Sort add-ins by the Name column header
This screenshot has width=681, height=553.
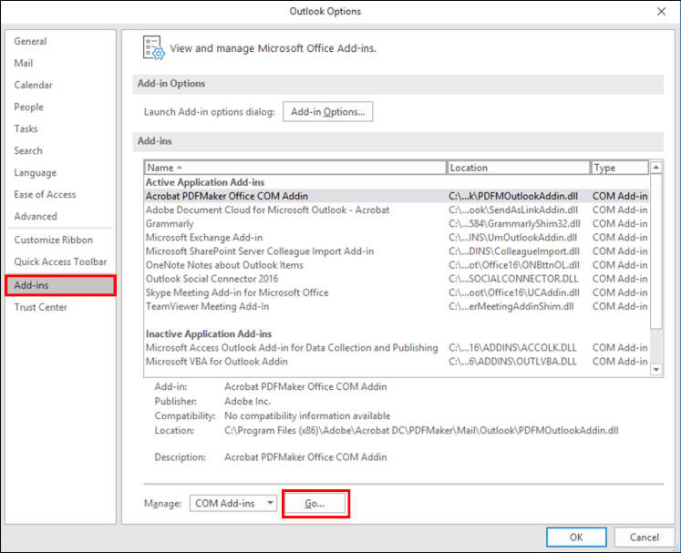click(295, 168)
